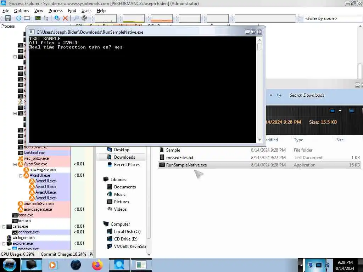
Task: Open Recent Places in navigation pane
Action: (x=127, y=164)
